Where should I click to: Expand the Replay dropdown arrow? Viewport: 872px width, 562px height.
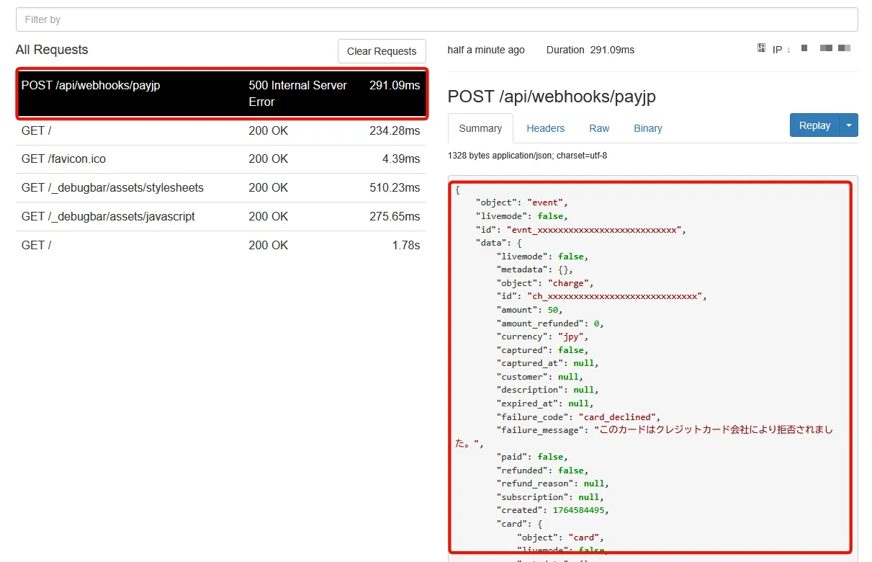click(849, 125)
